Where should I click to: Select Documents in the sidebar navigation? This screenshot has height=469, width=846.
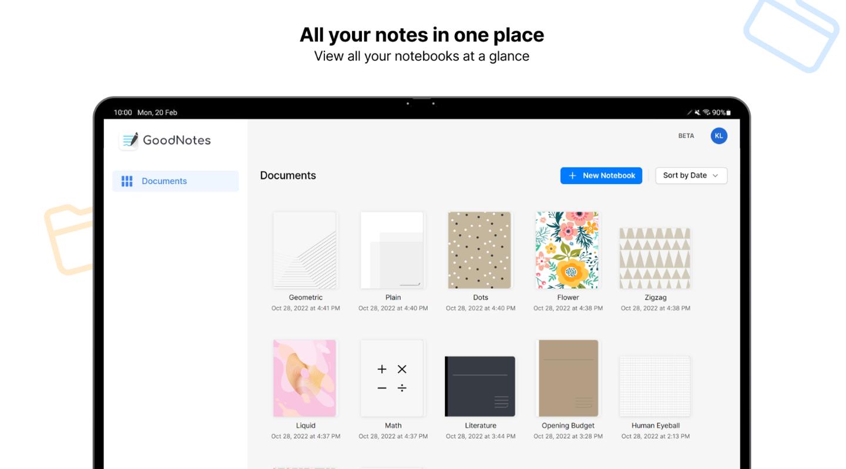click(x=164, y=181)
